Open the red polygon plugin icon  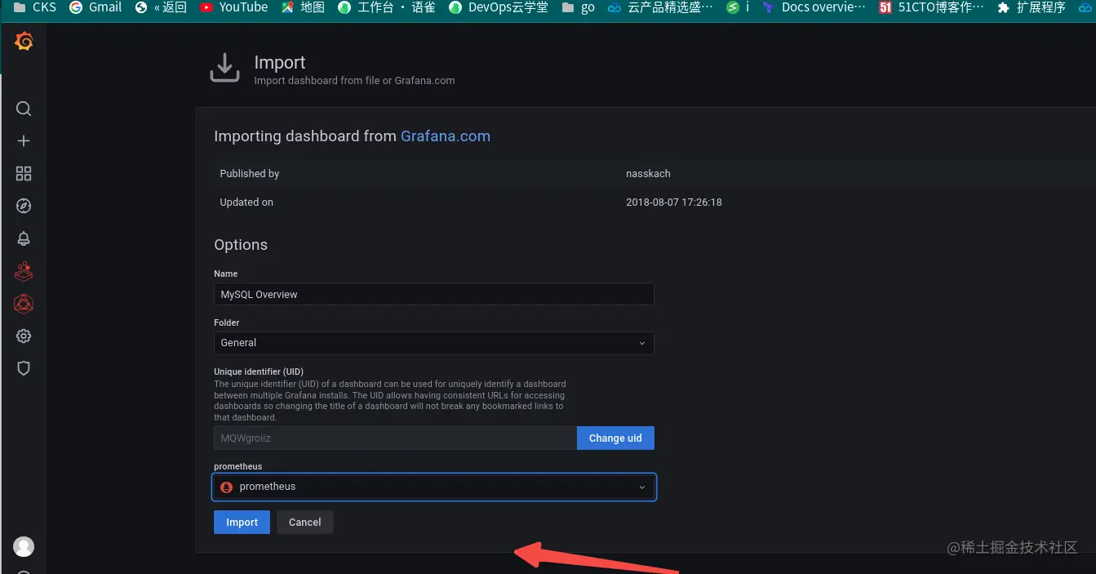24,304
